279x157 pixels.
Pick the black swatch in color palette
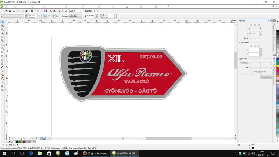[277, 32]
